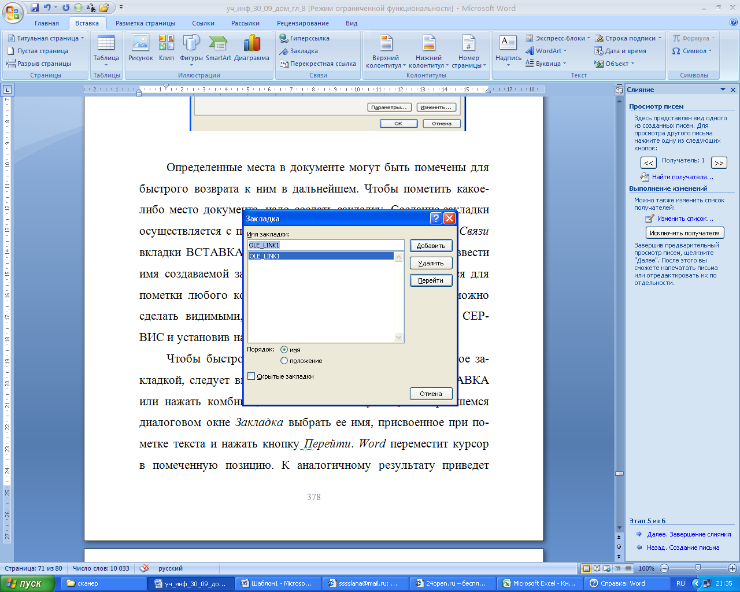Image resolution: width=740 pixels, height=592 pixels.
Task: Open the Разметка страницы tab
Action: pyautogui.click(x=145, y=23)
